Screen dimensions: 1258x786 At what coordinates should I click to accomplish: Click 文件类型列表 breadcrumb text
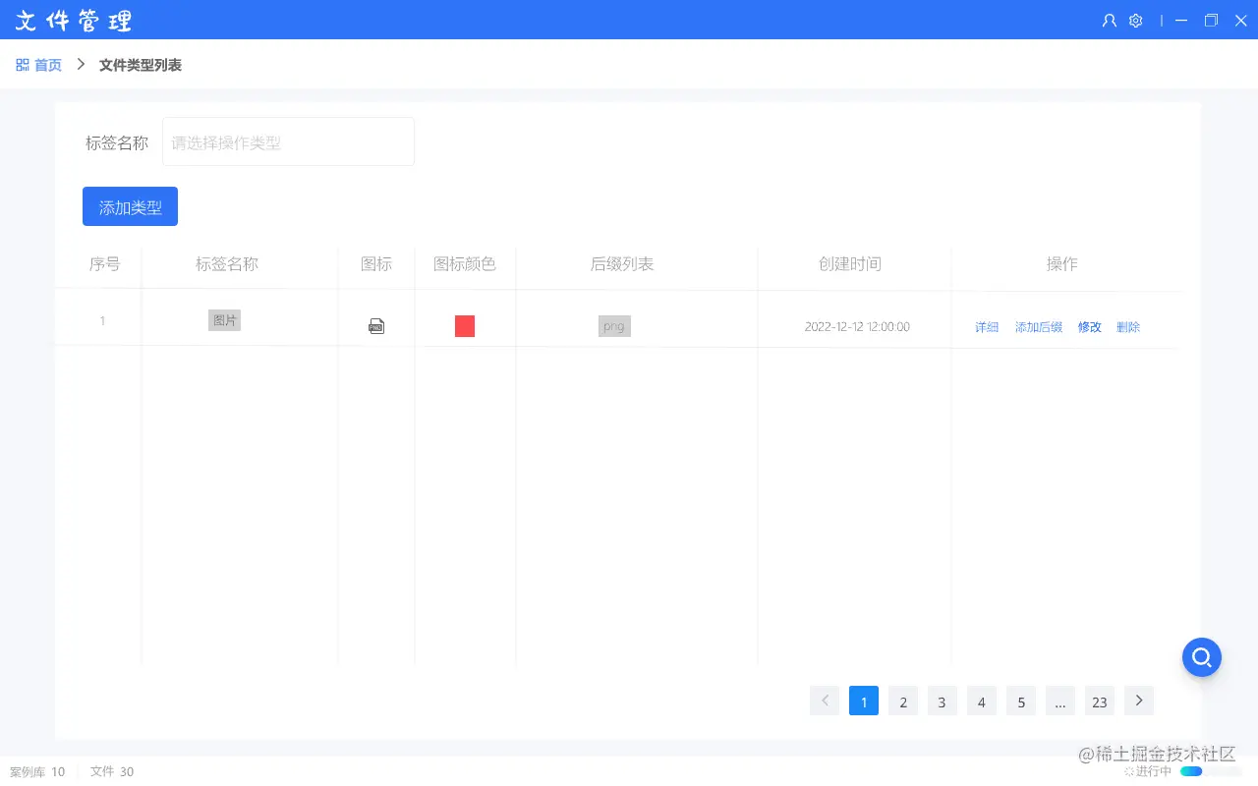(x=141, y=65)
